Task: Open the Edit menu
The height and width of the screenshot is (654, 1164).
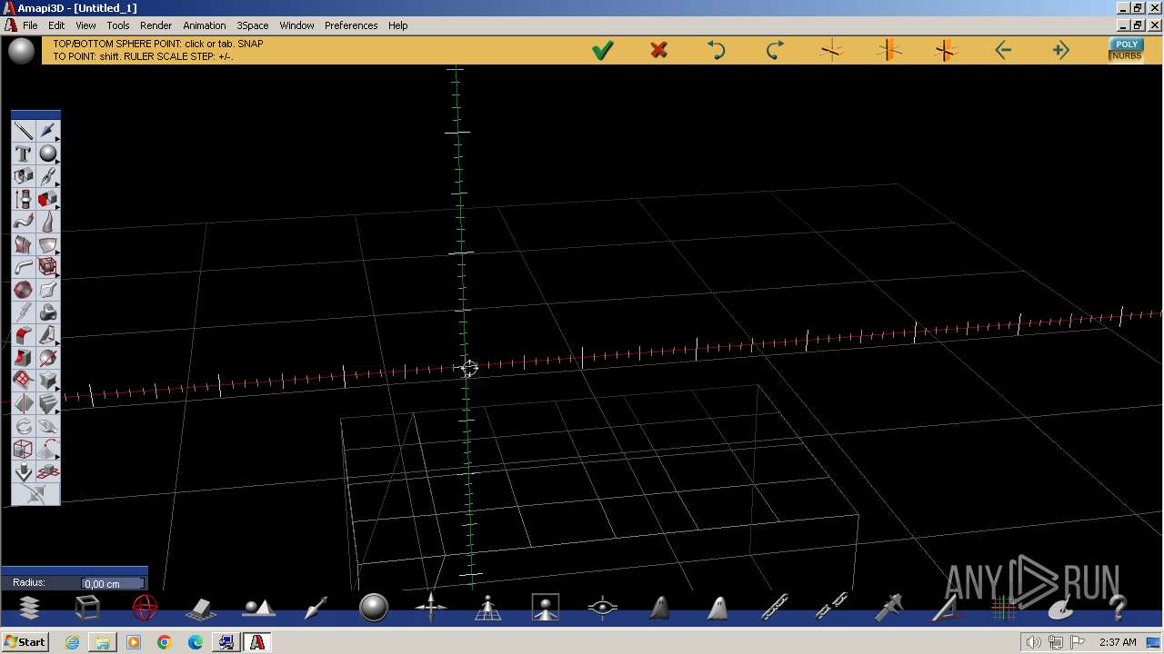Action: (56, 25)
